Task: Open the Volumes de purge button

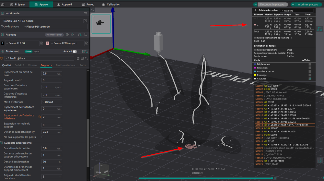Action: click(54, 35)
